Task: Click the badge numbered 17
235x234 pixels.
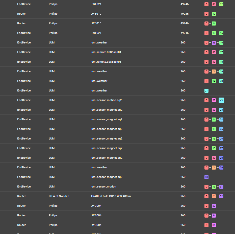Action: (221, 52)
